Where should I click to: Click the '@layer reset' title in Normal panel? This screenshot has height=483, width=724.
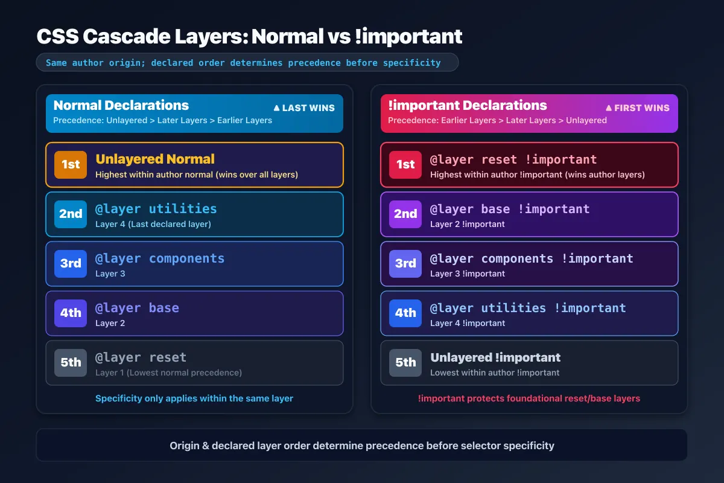pos(141,357)
